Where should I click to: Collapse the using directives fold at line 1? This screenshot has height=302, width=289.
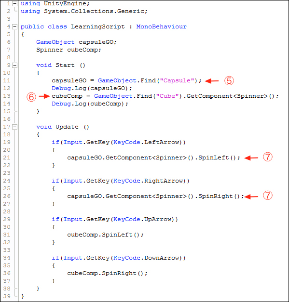click(15, 4)
